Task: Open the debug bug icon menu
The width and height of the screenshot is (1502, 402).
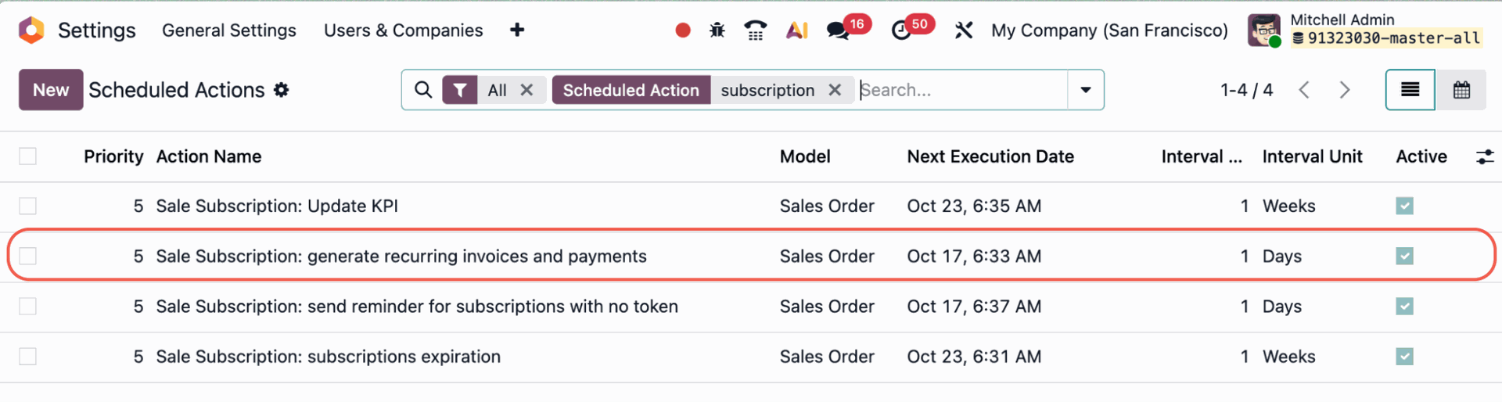Action: [717, 31]
